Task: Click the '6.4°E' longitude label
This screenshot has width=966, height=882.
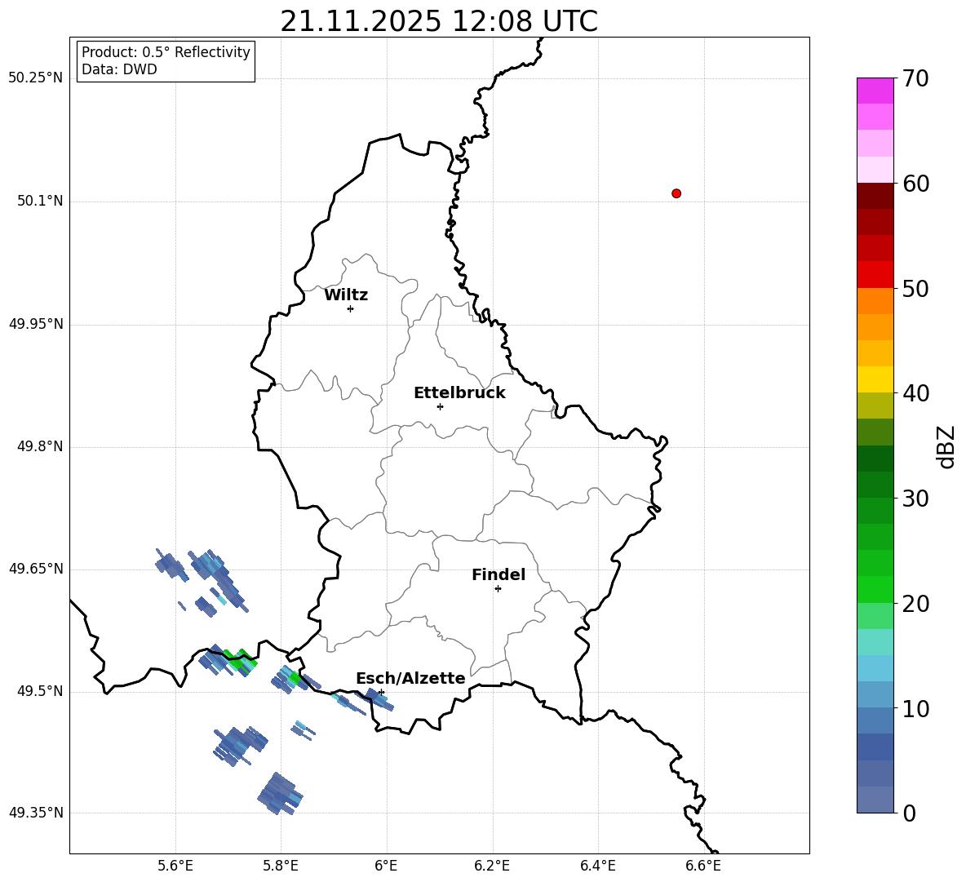Action: click(x=597, y=866)
